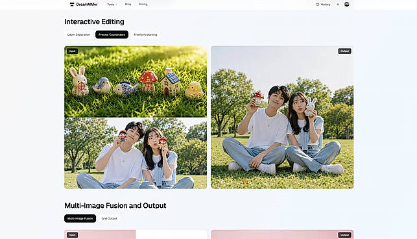The height and width of the screenshot is (239, 417).
Task: Open the Interactive Editing output image
Action: pyautogui.click(x=282, y=118)
